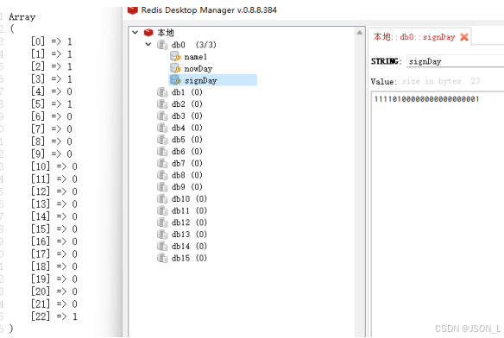
Task: Click the '[4] => 0' array line
Action: pyautogui.click(x=52, y=91)
